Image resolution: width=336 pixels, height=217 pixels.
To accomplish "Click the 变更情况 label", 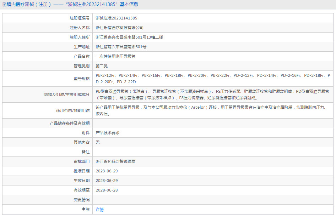I will 82,200.
